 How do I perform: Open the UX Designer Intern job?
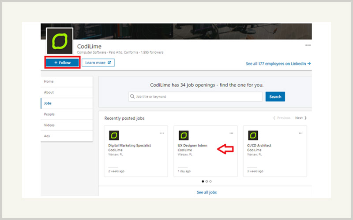coord(192,146)
